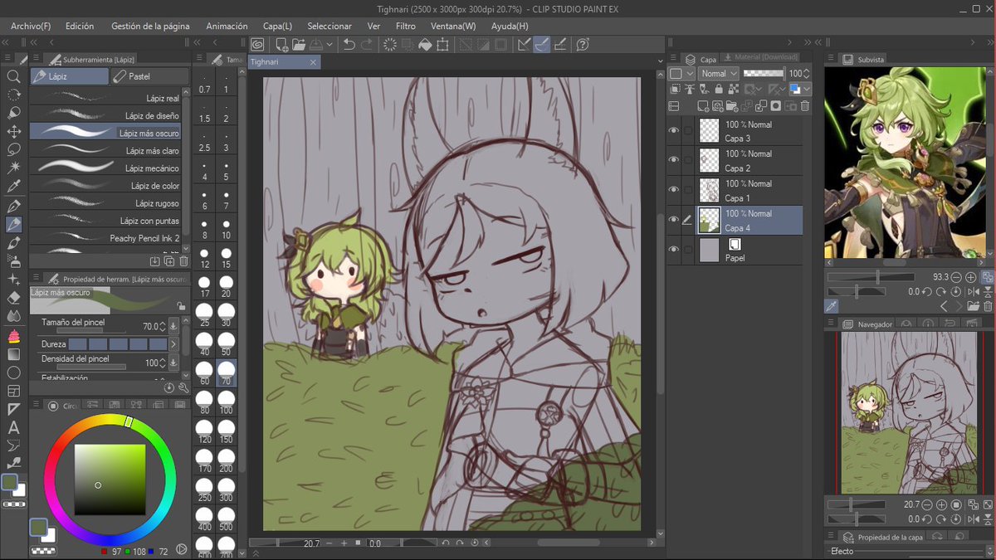
Task: Select the Auto select wand tool
Action: click(x=13, y=168)
